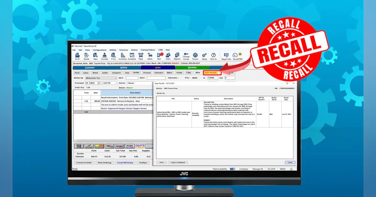Click the order grid horizontal scrollbar left arrow
This screenshot has height=197, width=376.
click(x=75, y=141)
